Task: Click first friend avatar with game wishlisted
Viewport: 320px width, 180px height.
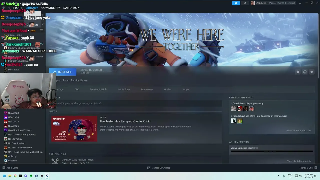Action: (234, 121)
